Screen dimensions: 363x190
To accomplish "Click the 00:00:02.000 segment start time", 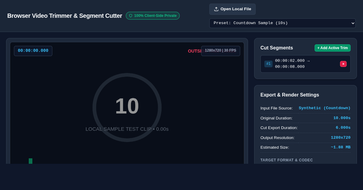I will [x=290, y=61].
